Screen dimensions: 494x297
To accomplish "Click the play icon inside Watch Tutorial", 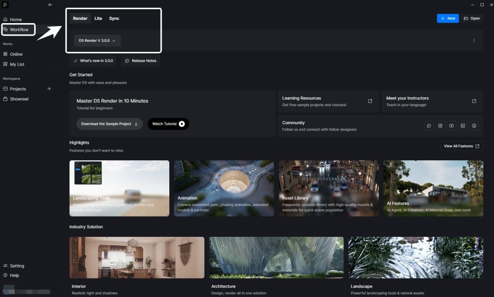I will (x=182, y=124).
